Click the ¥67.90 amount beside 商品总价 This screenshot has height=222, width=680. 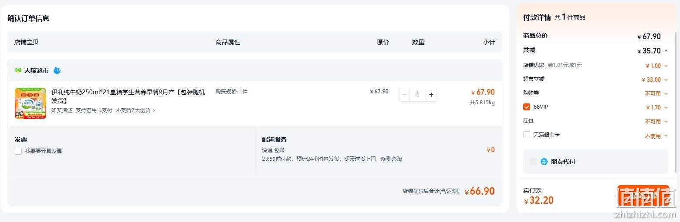pyautogui.click(x=649, y=37)
